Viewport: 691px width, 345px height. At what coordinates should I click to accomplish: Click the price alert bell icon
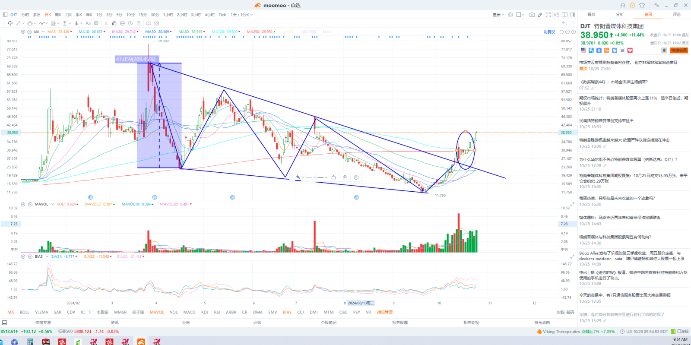click(x=664, y=50)
